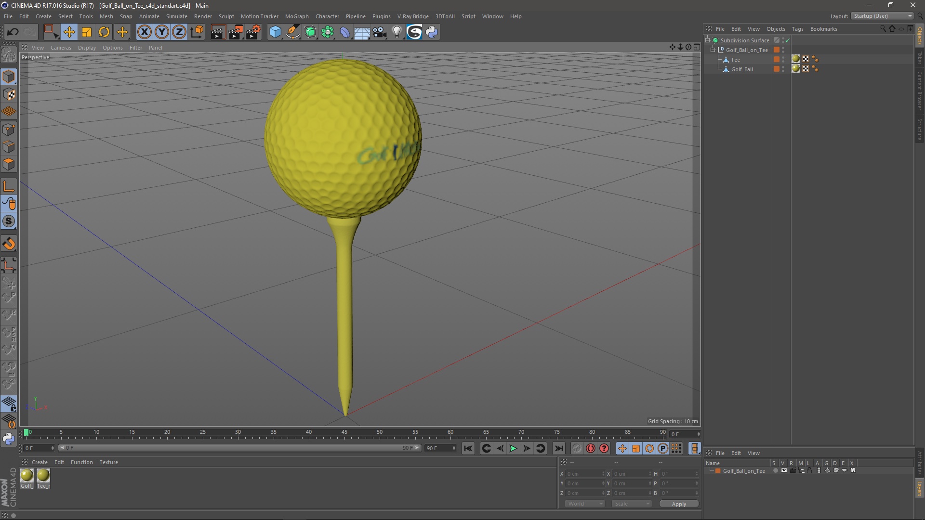Add a Cube primitive object
The width and height of the screenshot is (925, 520).
tap(275, 32)
